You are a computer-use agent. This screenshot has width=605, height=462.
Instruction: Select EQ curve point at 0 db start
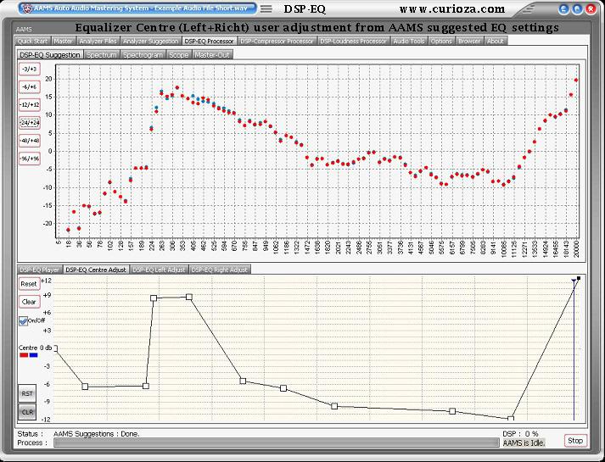click(x=55, y=348)
